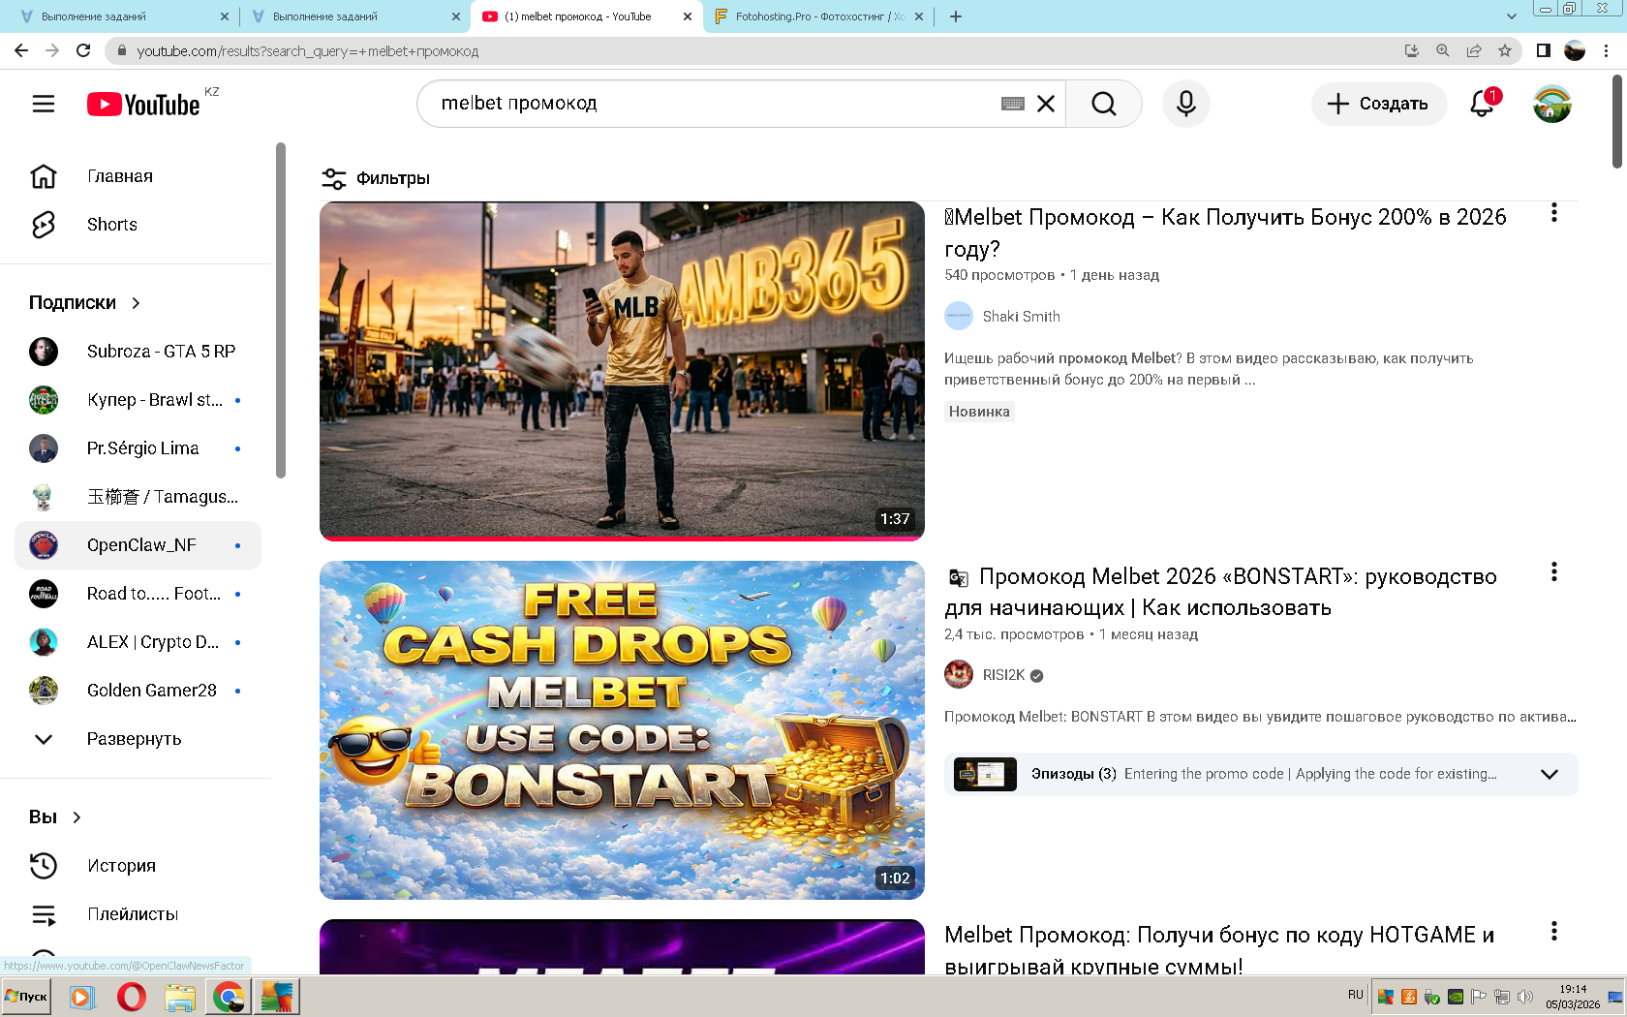Open the Промокод Melbet 2026 BONSTART title
Viewport: 1627px width, 1017px height.
[x=1220, y=592]
